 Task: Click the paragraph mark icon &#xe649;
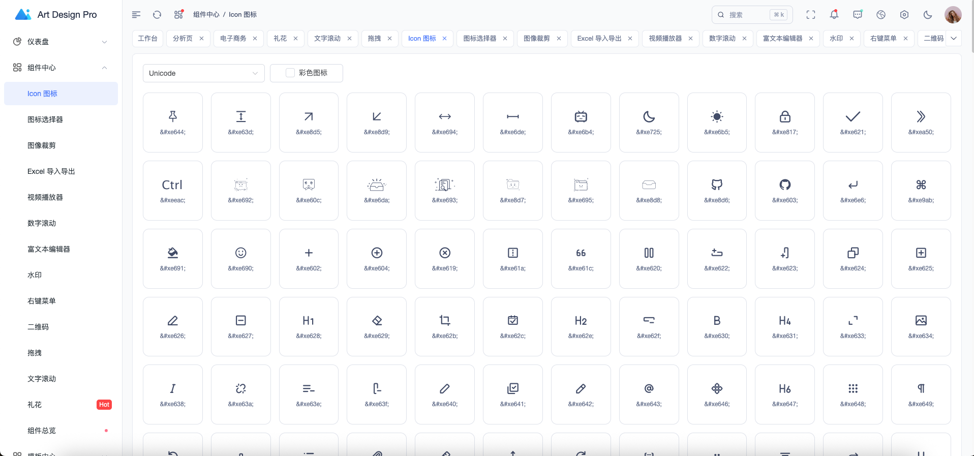[x=921, y=394]
